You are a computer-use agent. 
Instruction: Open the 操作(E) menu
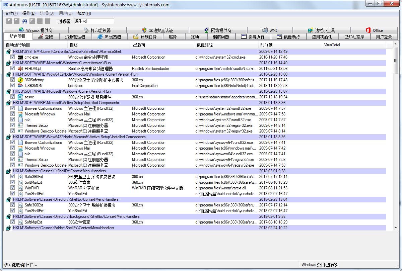[29, 13]
